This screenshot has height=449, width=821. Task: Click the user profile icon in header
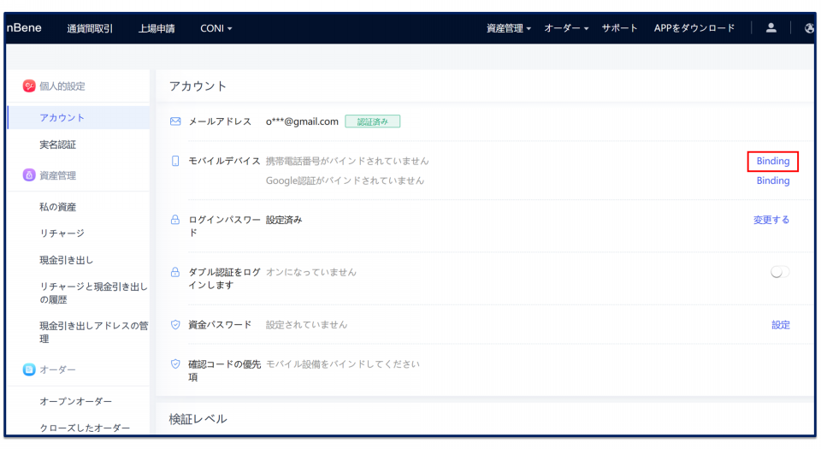click(771, 27)
